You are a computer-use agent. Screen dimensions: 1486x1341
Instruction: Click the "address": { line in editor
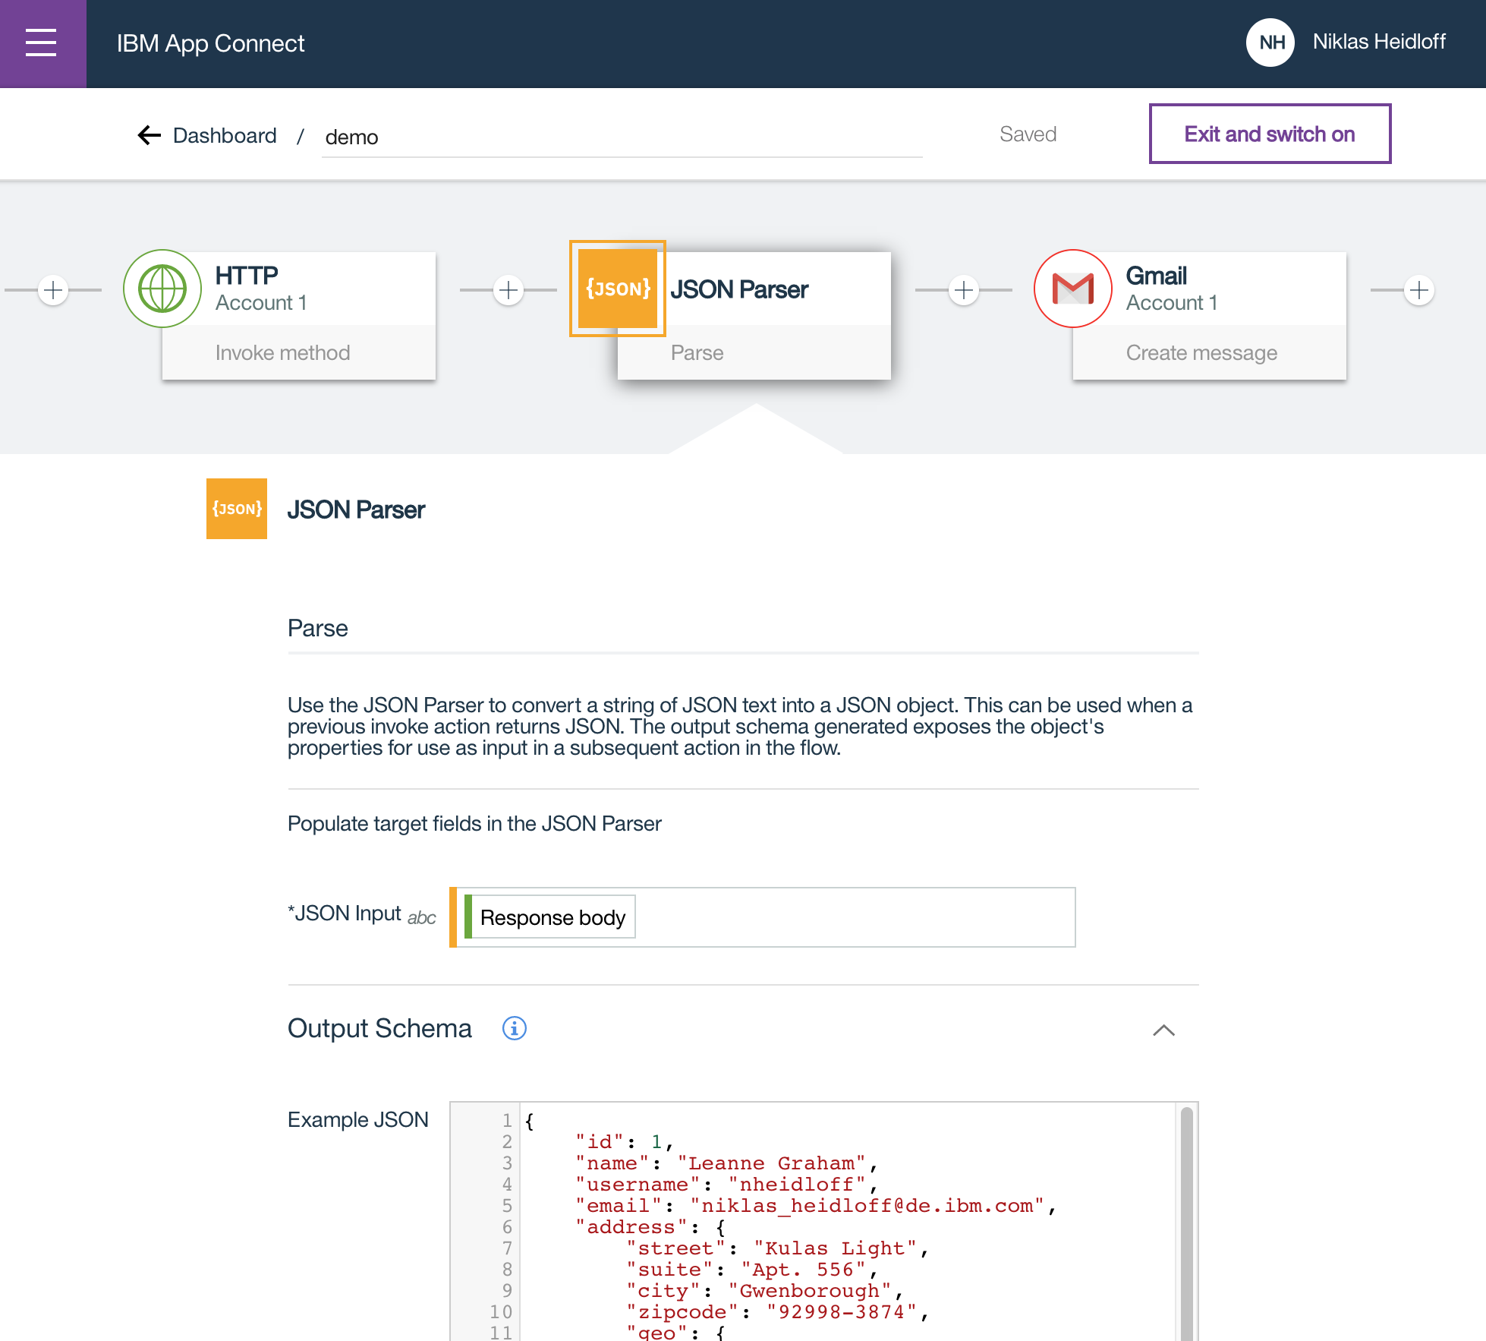(650, 1227)
